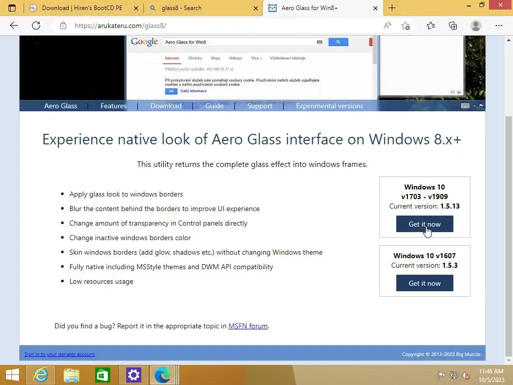
Task: Click the muted volume tray icon
Action: pyautogui.click(x=466, y=375)
